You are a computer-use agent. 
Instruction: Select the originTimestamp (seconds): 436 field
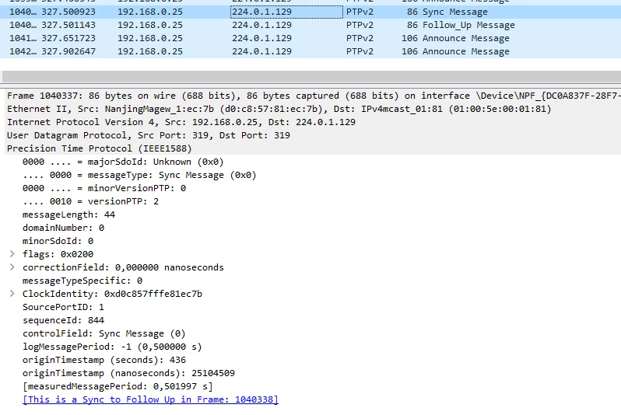pos(104,360)
